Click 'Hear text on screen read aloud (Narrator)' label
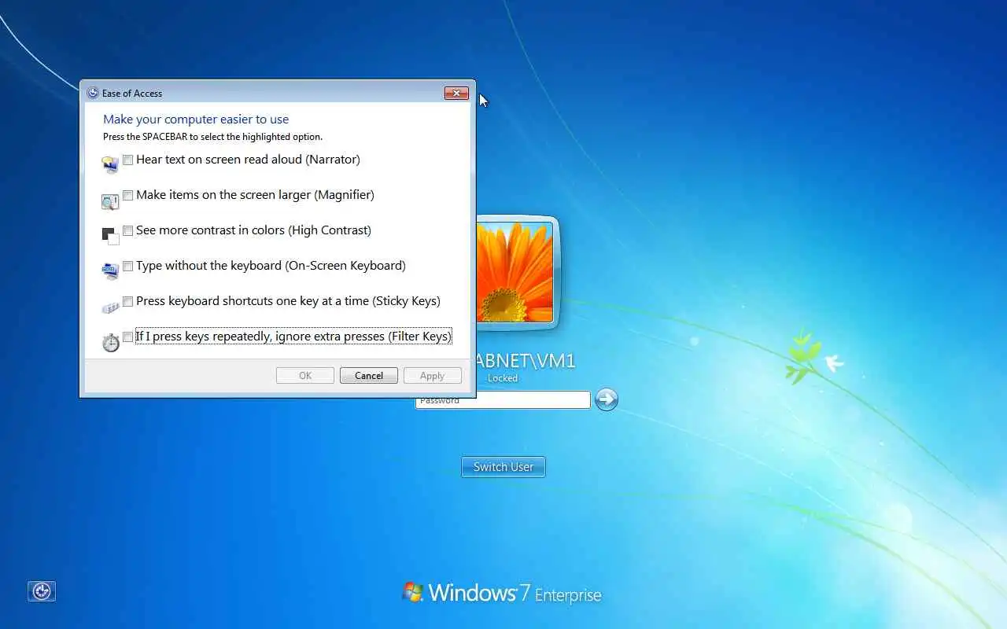This screenshot has height=629, width=1007. click(248, 160)
